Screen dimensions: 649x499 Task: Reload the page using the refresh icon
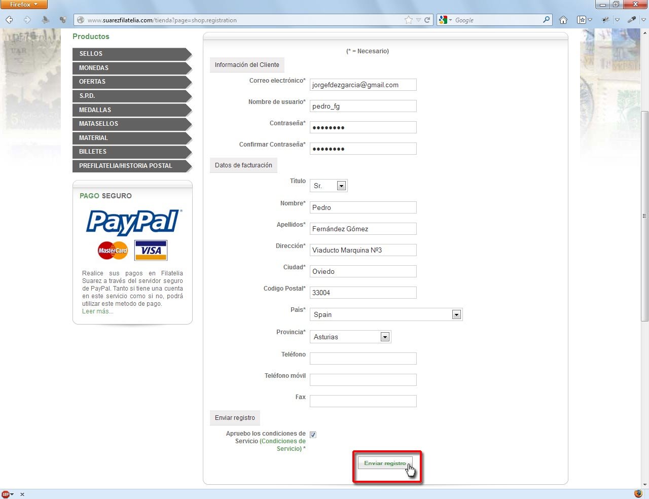pos(427,20)
